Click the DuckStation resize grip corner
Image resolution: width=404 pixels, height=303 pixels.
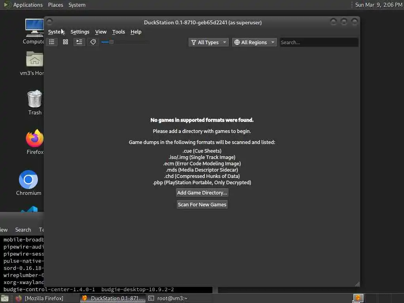[357, 284]
